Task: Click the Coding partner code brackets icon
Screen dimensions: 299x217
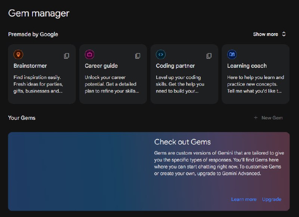Action: [x=161, y=55]
